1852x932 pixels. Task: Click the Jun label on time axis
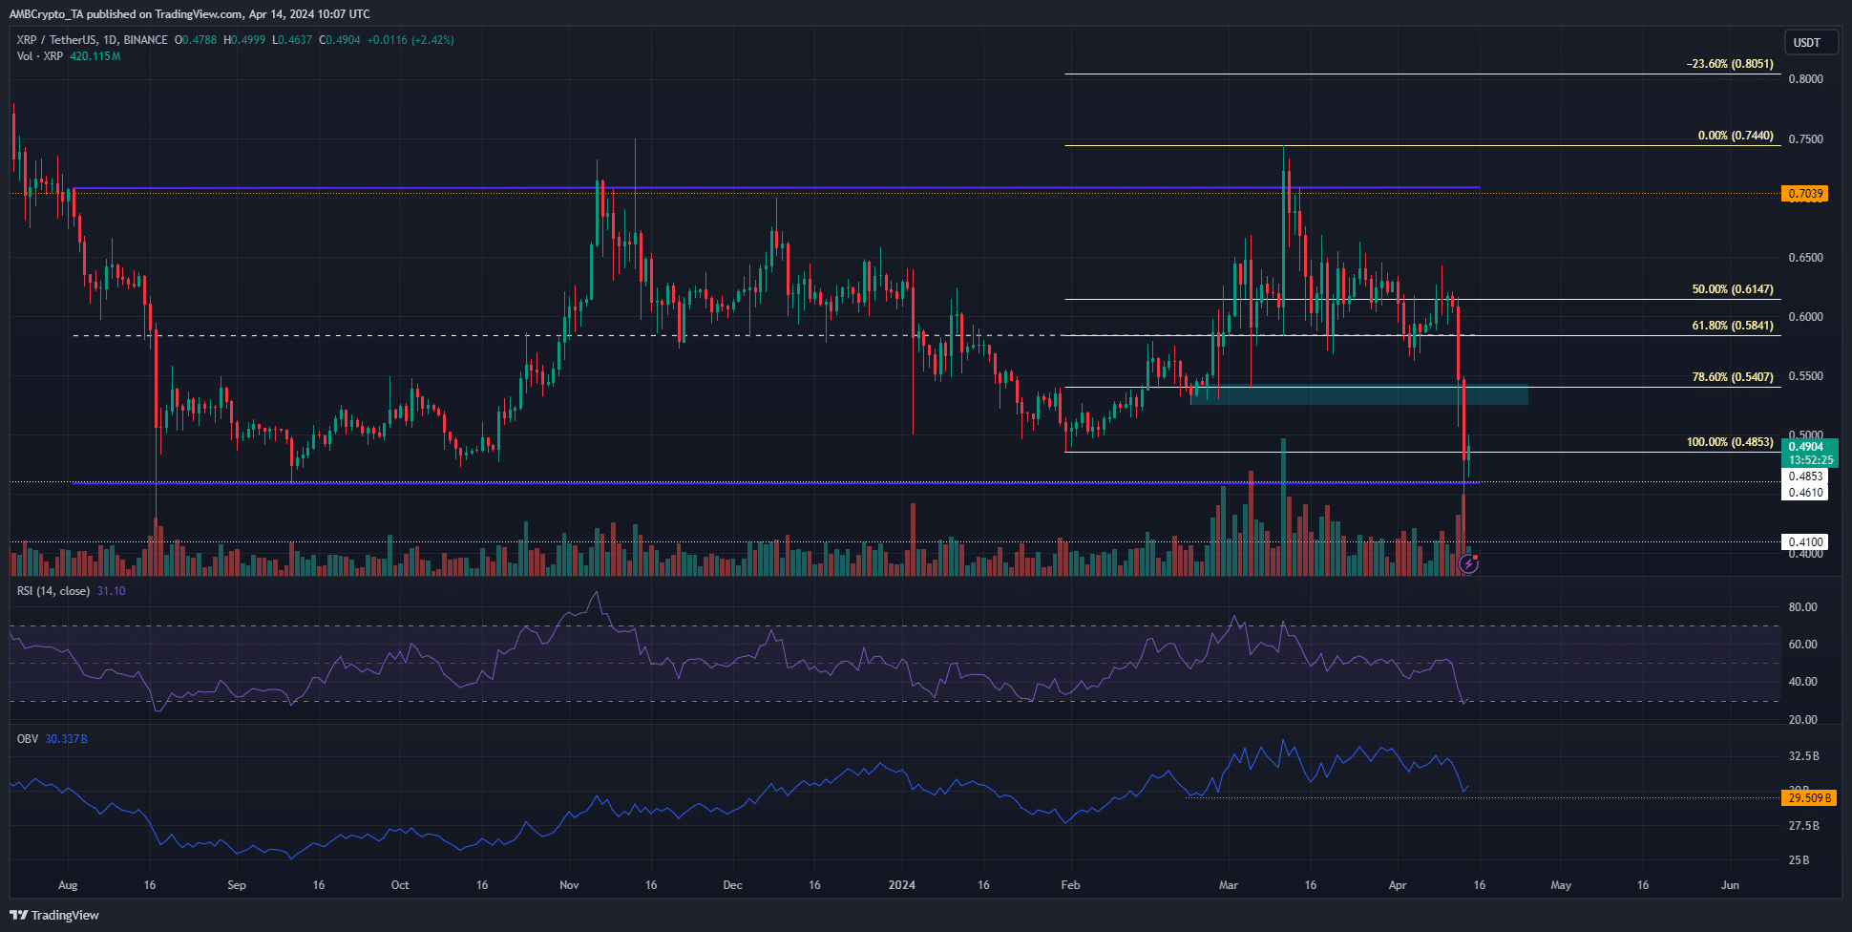pos(1730,885)
